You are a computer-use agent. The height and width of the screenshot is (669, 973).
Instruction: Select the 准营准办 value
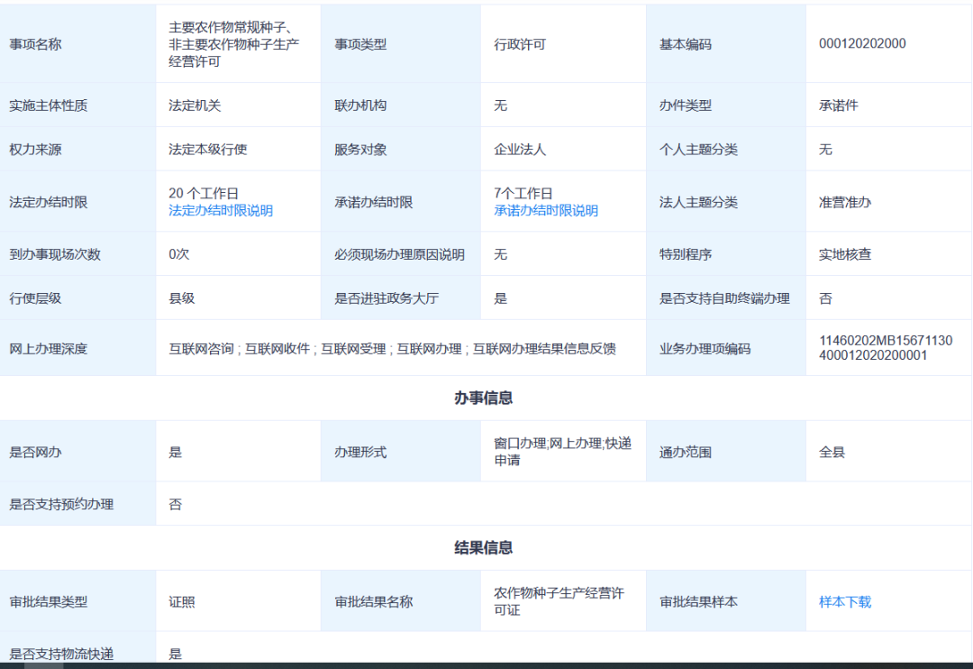tap(844, 203)
